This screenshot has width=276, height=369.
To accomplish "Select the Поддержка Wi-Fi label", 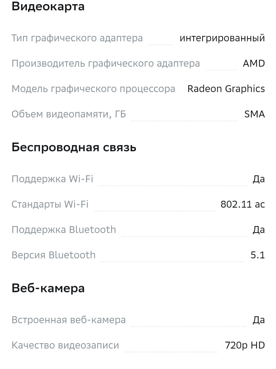I will click(x=52, y=179).
